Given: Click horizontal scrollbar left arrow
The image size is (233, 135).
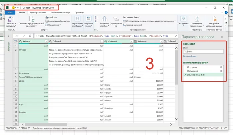Looking at the screenshot, I should pos(23,124).
